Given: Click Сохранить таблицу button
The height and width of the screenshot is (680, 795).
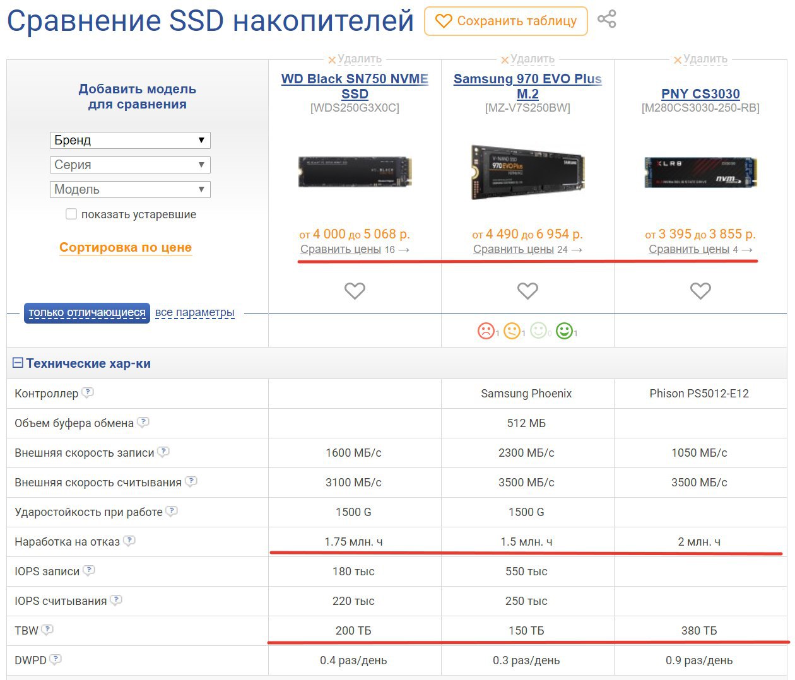Looking at the screenshot, I should pos(506,21).
